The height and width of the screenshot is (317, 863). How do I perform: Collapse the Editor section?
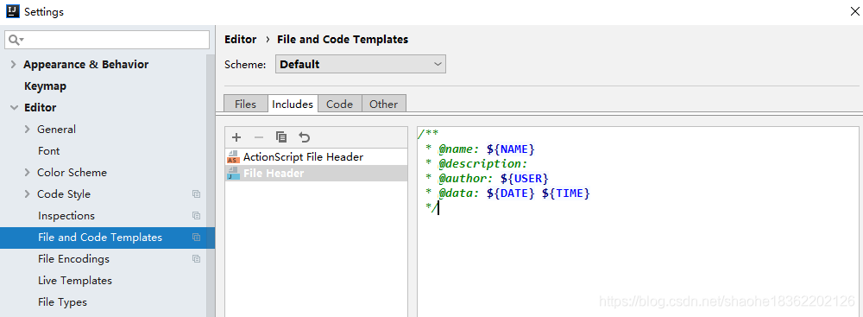point(14,108)
